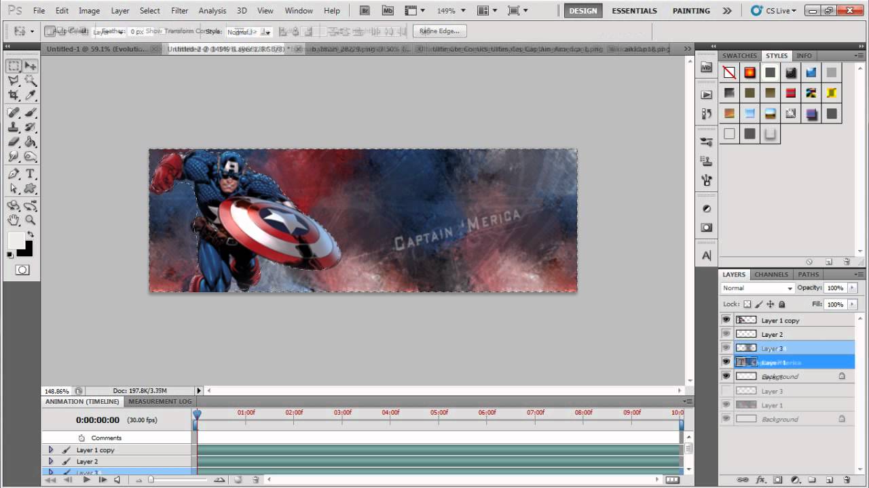869x488 pixels.
Task: Switch to the Channels tab
Action: click(771, 274)
